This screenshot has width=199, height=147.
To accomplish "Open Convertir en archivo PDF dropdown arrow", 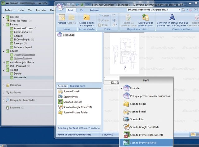I will pos(187,25).
